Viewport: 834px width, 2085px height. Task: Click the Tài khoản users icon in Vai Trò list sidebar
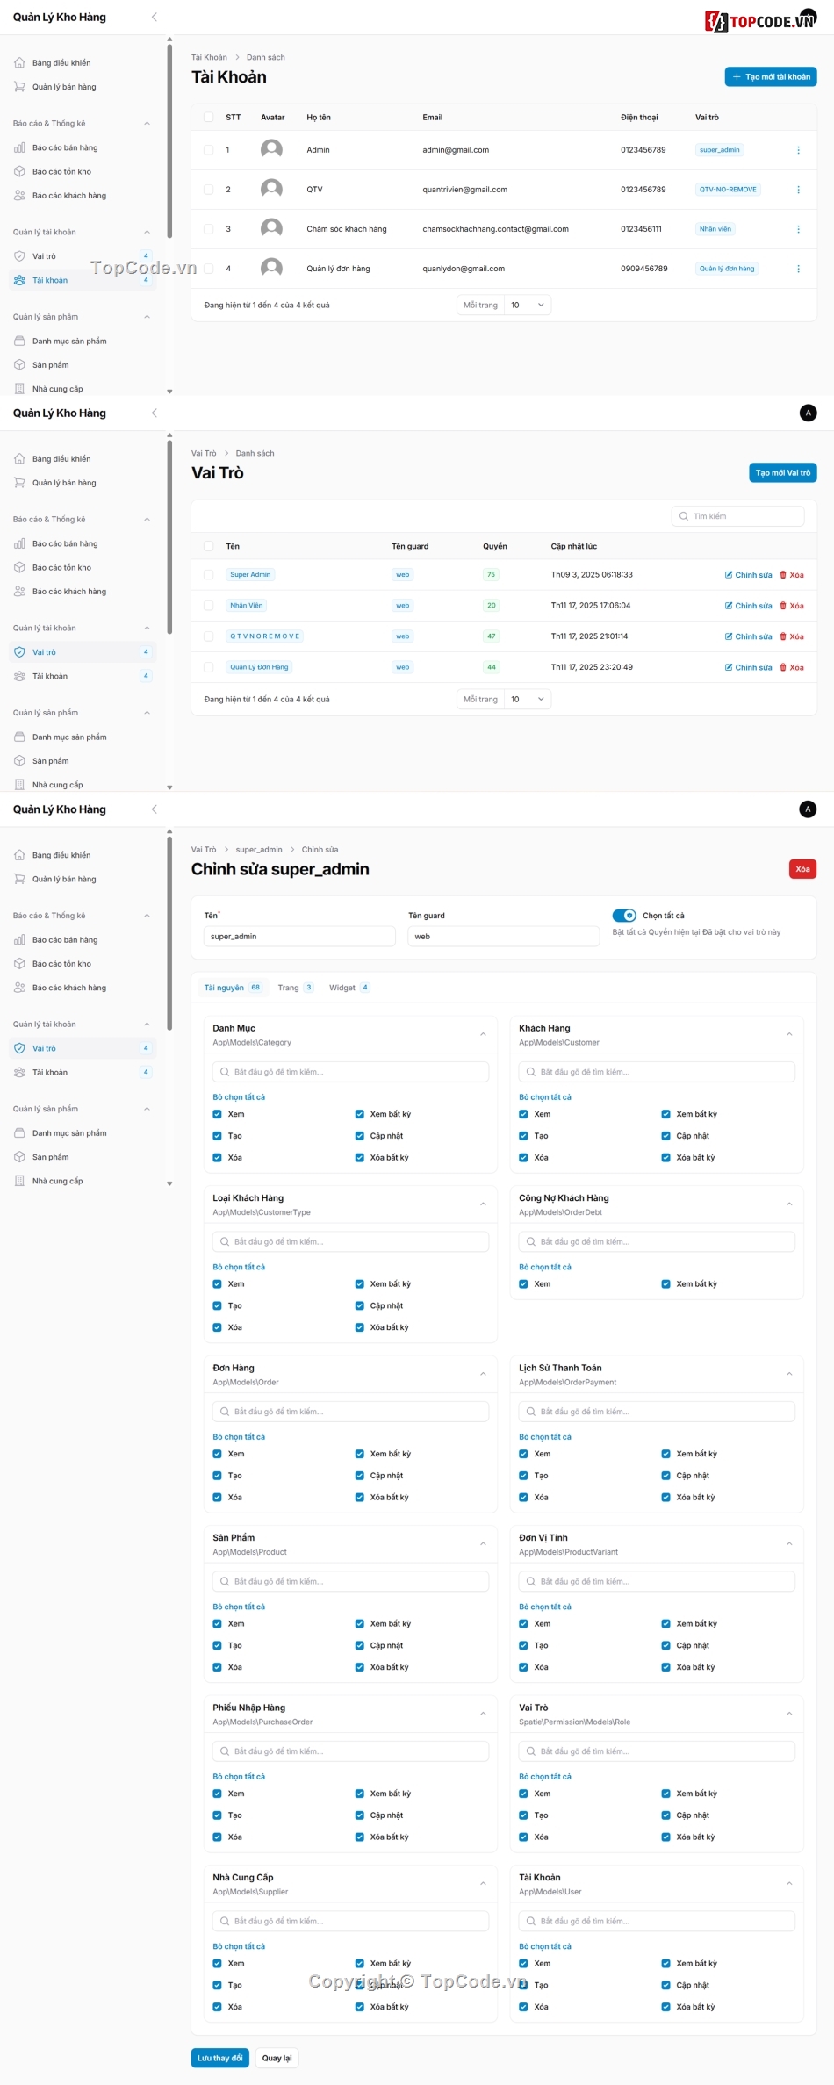(x=19, y=676)
